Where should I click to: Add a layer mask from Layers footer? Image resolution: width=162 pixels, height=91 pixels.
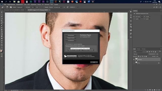coord(150,90)
